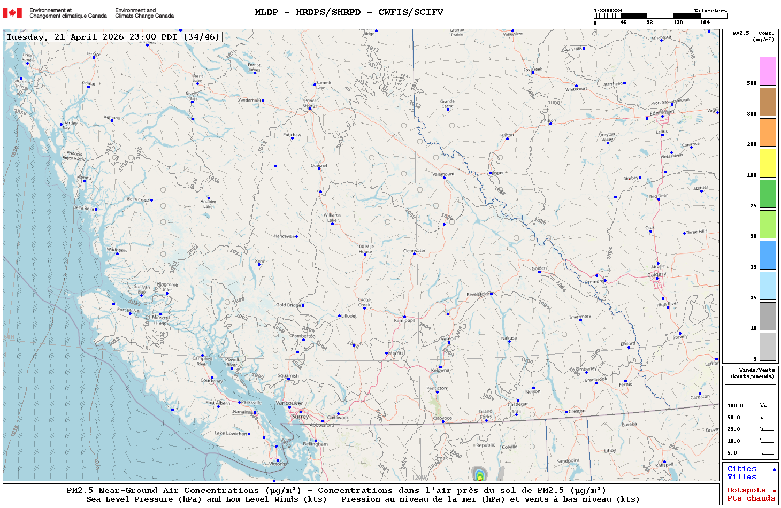Click the orange 200 concentration swatch
The width and height of the screenshot is (781, 508).
(x=768, y=132)
